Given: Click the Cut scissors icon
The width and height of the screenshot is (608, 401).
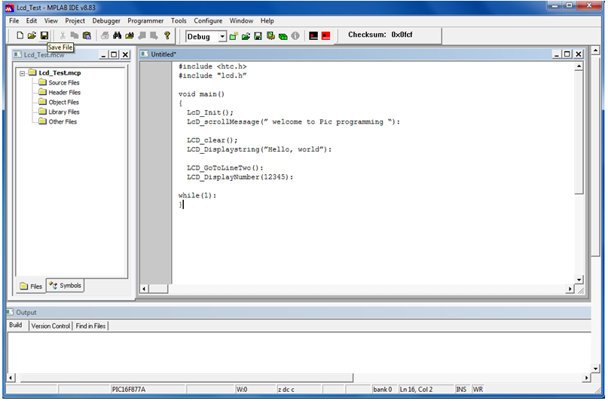Looking at the screenshot, I should coord(63,35).
